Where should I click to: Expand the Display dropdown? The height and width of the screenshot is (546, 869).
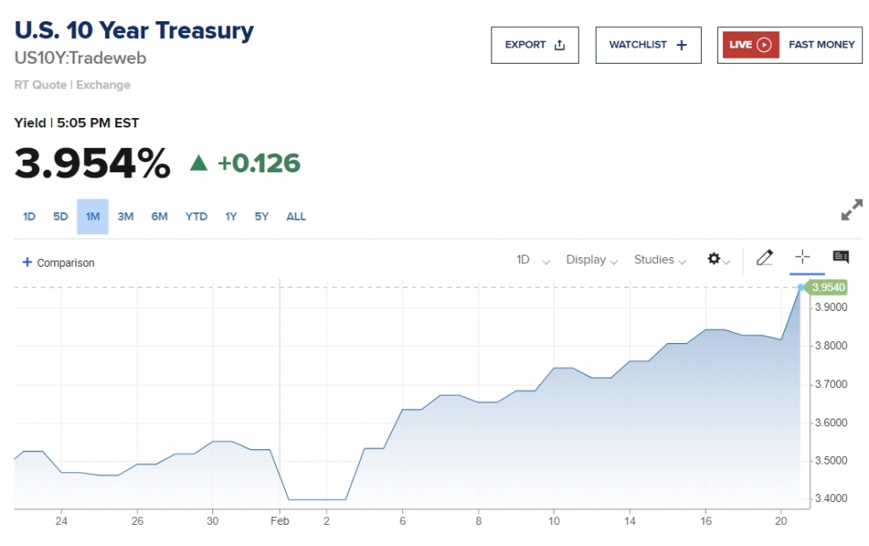591,260
